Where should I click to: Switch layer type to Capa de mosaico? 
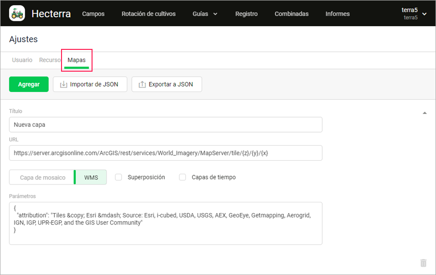coord(43,177)
